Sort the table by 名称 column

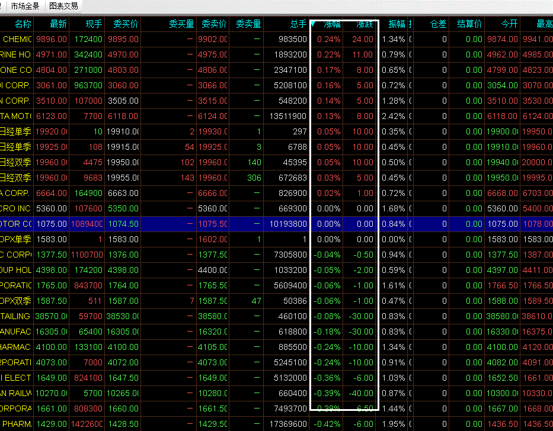click(x=23, y=24)
